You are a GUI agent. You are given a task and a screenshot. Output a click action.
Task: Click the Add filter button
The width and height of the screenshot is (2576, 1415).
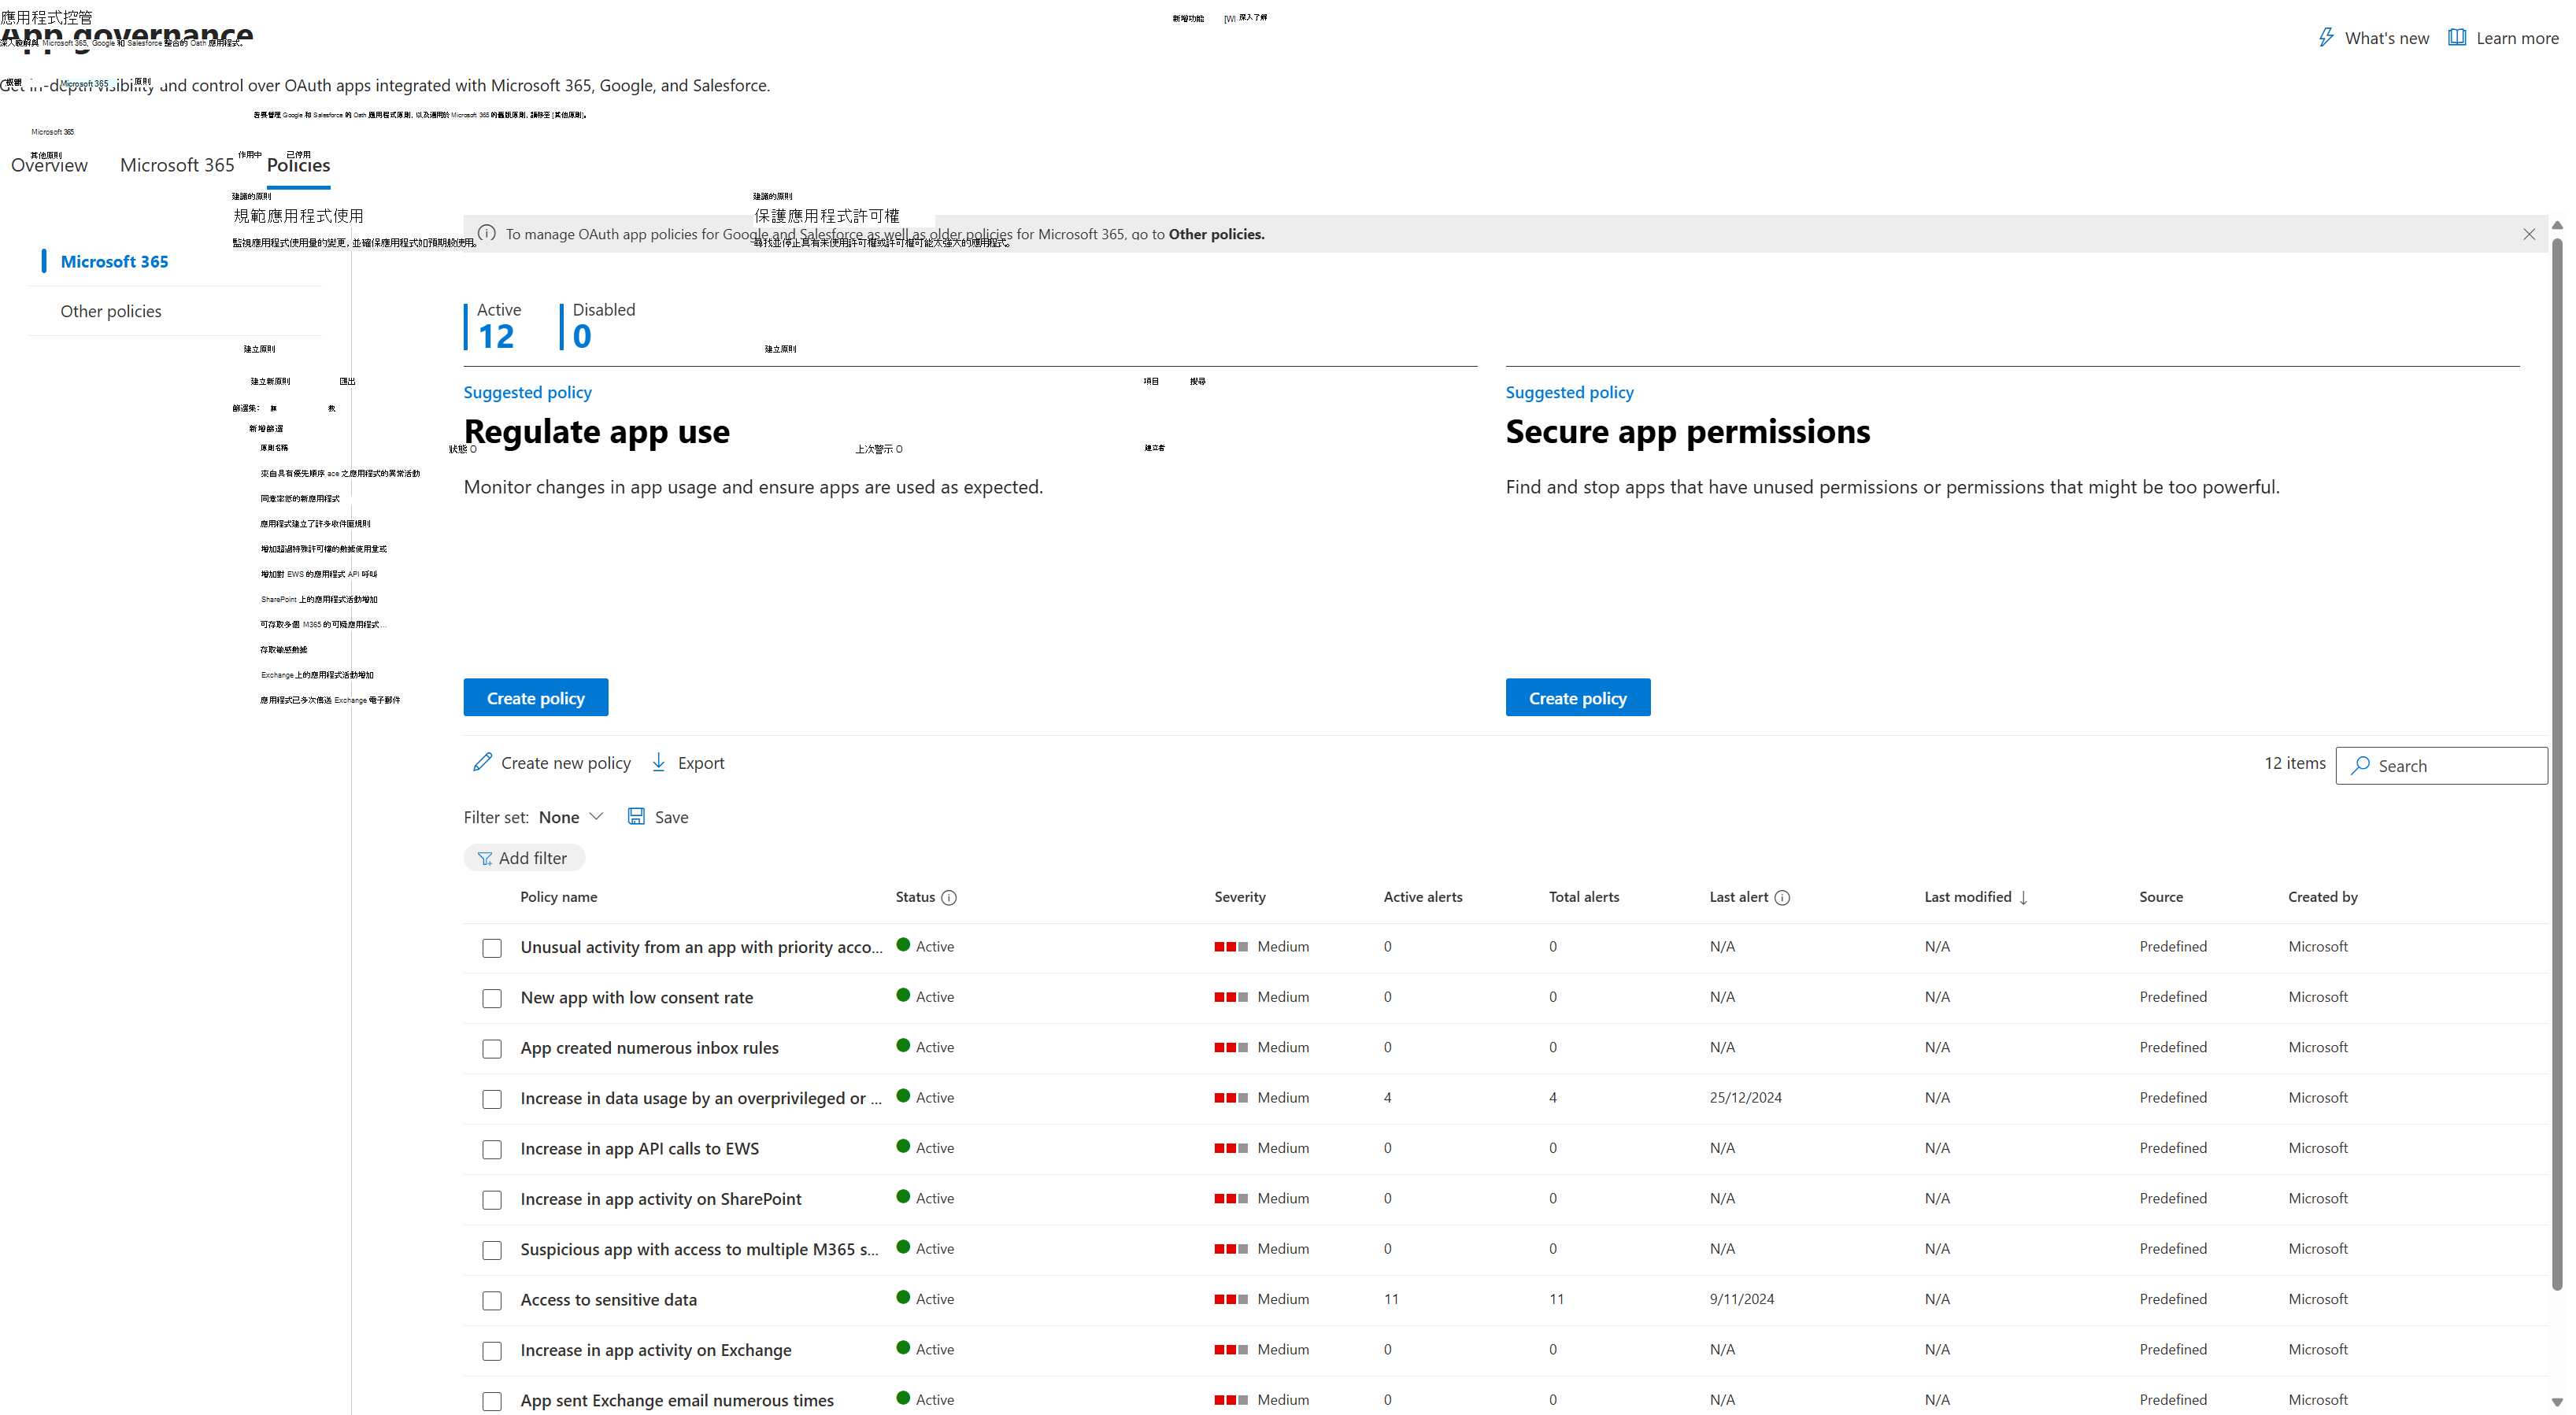coord(524,859)
